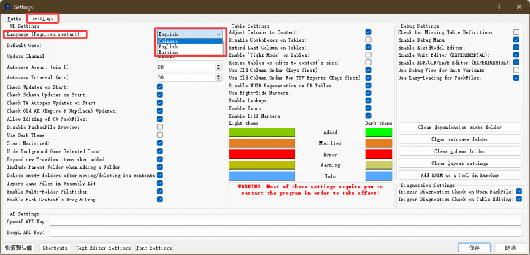Enable 'Tight Mode' on Tables checkbox
The width and height of the screenshot is (530, 255).
click(368, 55)
